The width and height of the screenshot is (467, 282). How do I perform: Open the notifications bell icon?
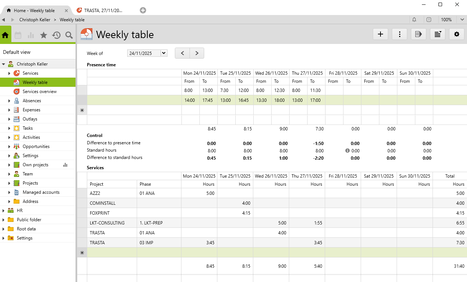pos(414,20)
